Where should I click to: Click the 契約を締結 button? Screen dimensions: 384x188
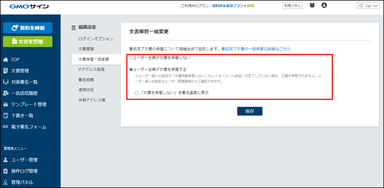(x=28, y=28)
